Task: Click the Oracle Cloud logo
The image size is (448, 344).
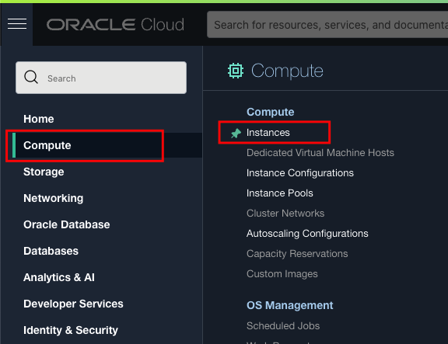Action: (115, 25)
